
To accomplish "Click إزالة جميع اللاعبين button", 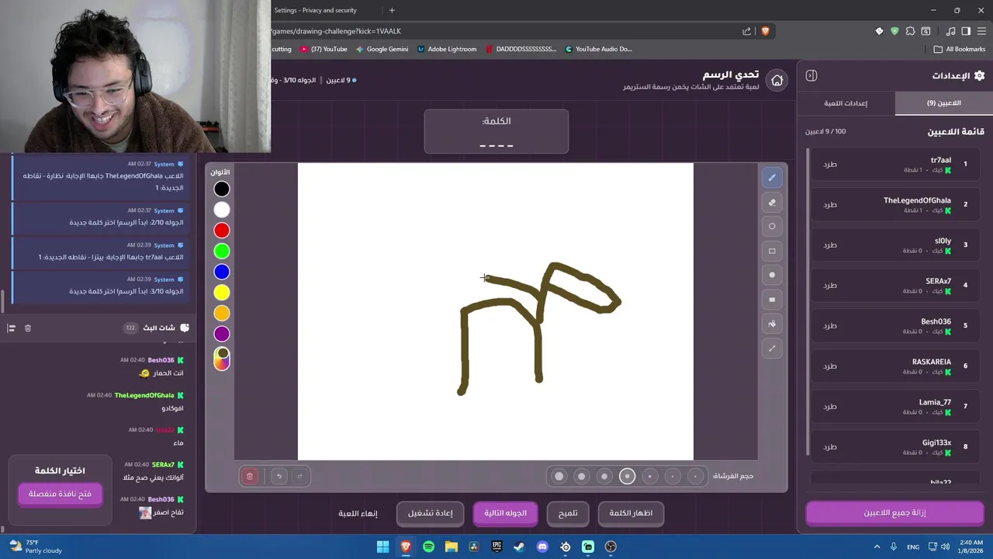I will [894, 513].
